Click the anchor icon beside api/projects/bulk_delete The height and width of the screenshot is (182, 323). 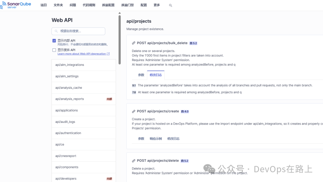pyautogui.click(x=134, y=43)
